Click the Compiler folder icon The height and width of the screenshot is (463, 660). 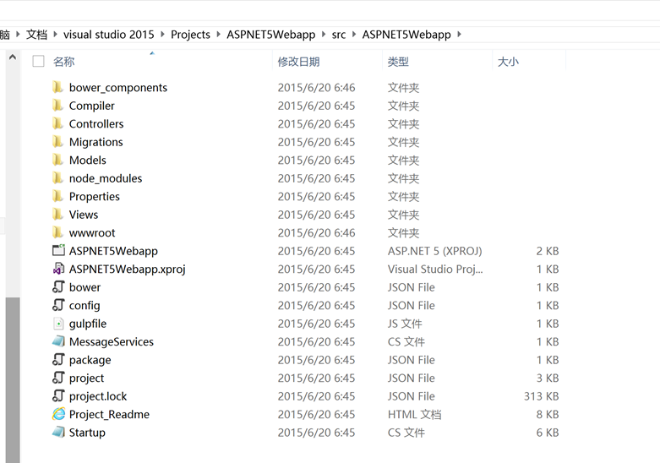(x=57, y=106)
